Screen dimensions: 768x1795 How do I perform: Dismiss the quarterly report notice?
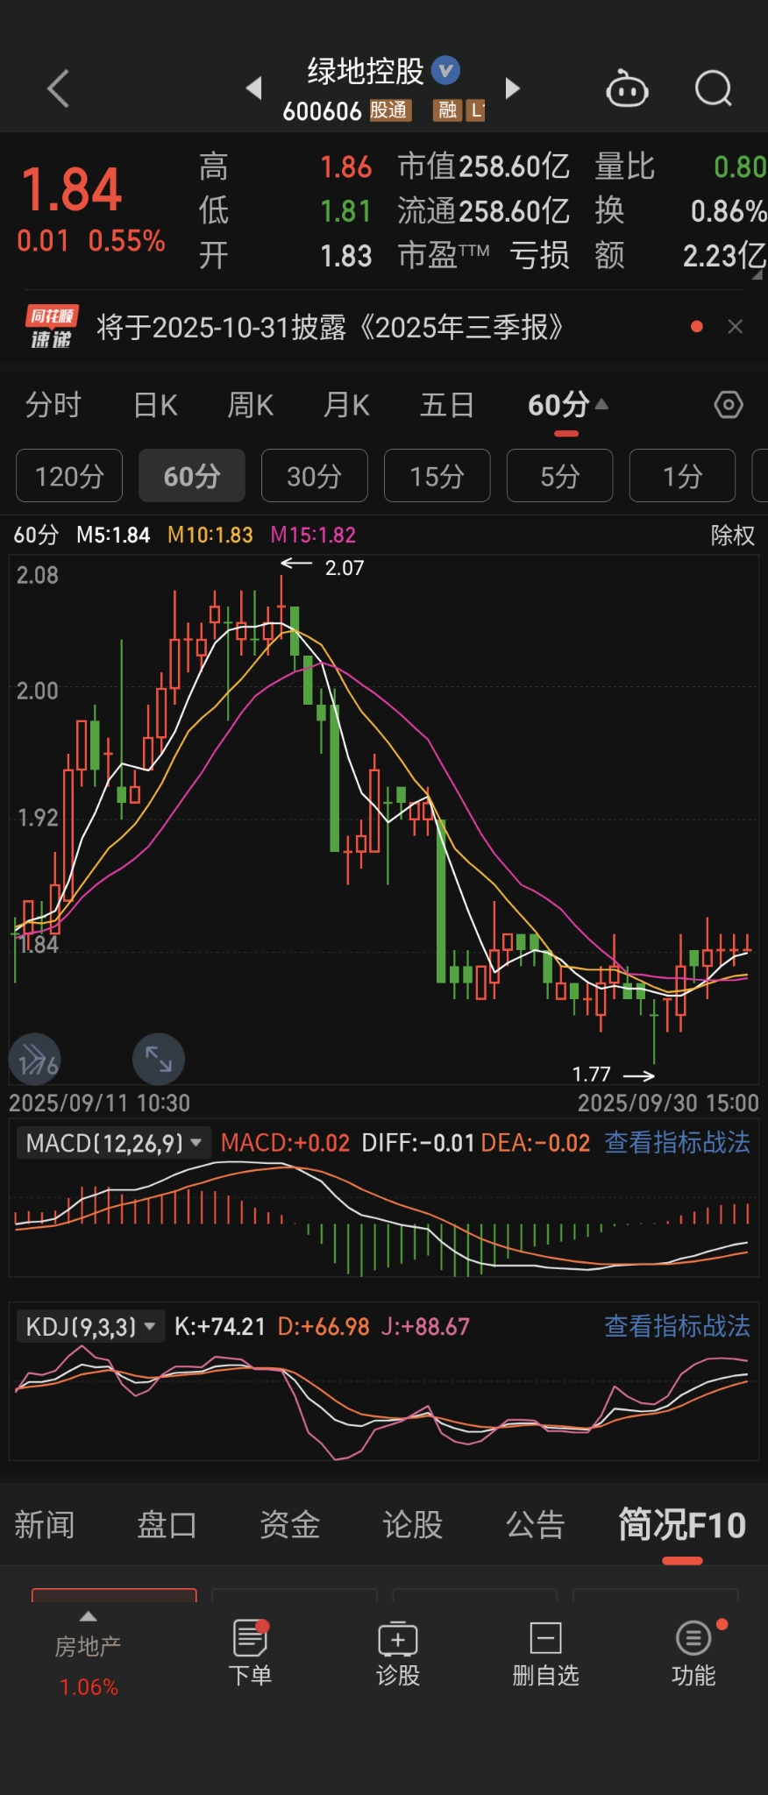pyautogui.click(x=736, y=327)
